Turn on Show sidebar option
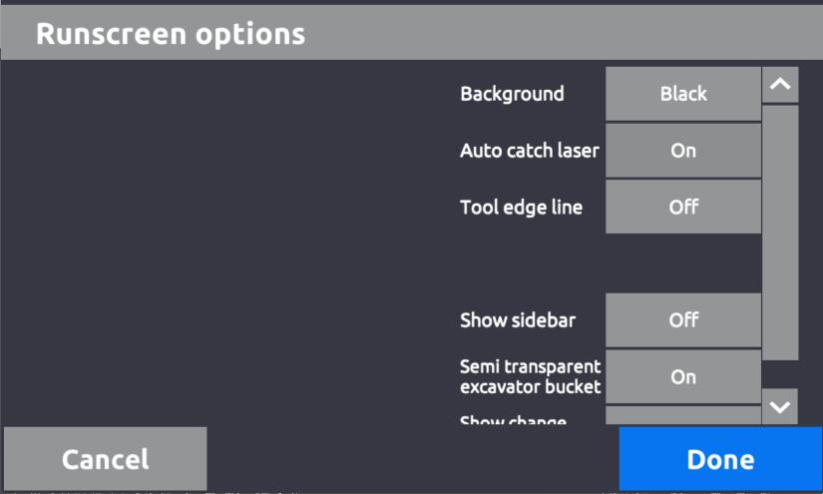The image size is (823, 494). tap(683, 320)
